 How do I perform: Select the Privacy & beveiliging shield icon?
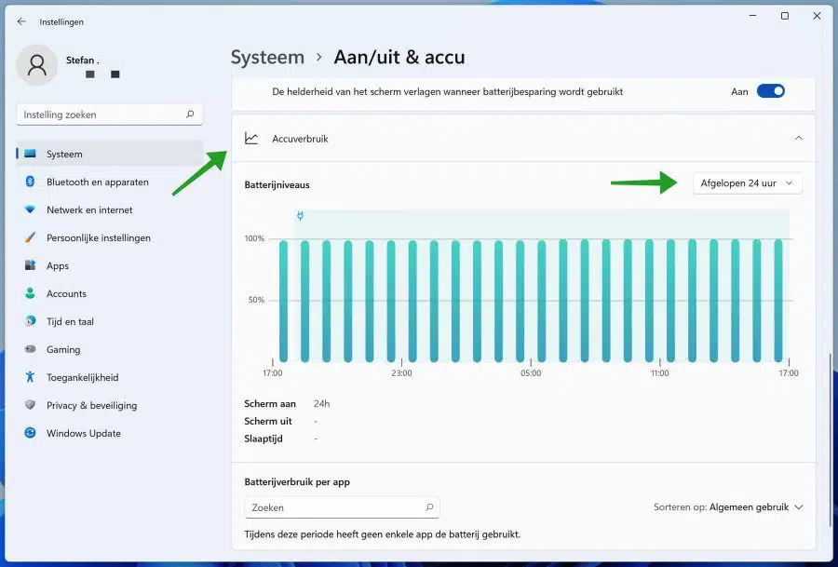(x=30, y=405)
